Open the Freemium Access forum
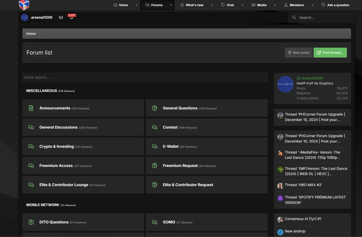Viewport: 362px width, 237px height. pos(56,166)
